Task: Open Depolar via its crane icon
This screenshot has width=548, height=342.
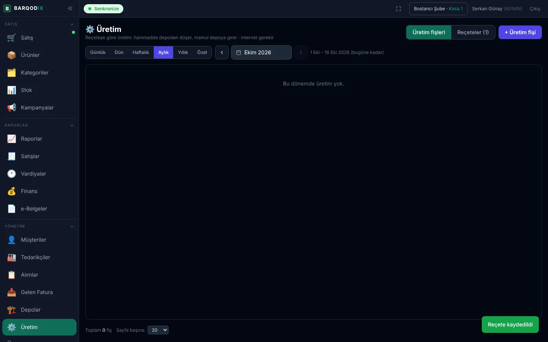Action: tap(11, 310)
